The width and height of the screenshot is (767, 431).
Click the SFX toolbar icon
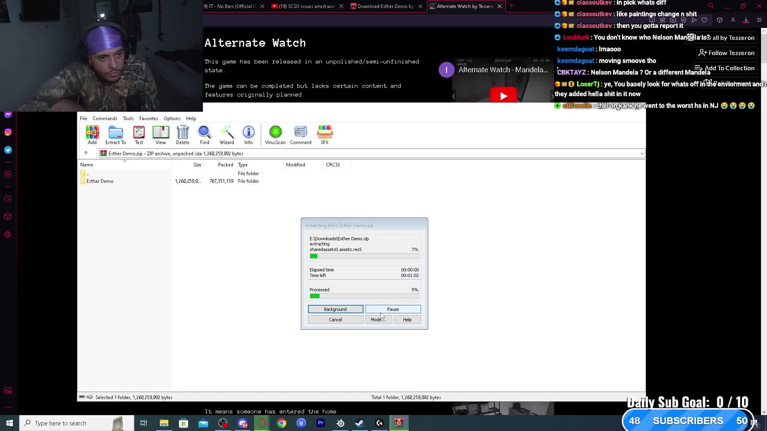325,135
